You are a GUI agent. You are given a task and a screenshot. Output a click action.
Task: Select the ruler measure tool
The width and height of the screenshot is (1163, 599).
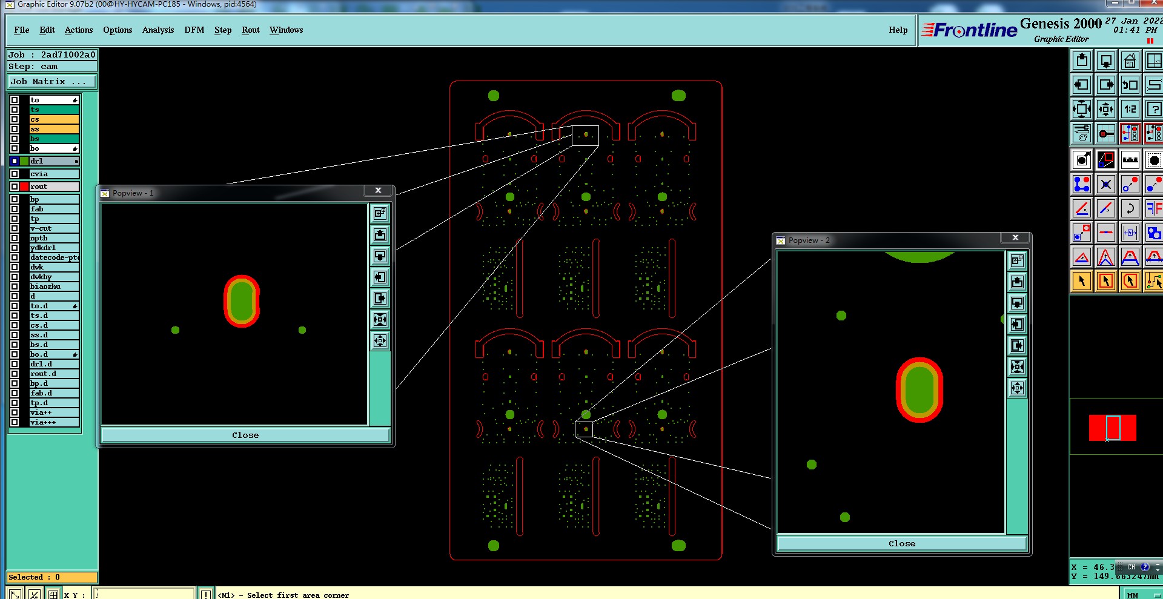[1130, 160]
